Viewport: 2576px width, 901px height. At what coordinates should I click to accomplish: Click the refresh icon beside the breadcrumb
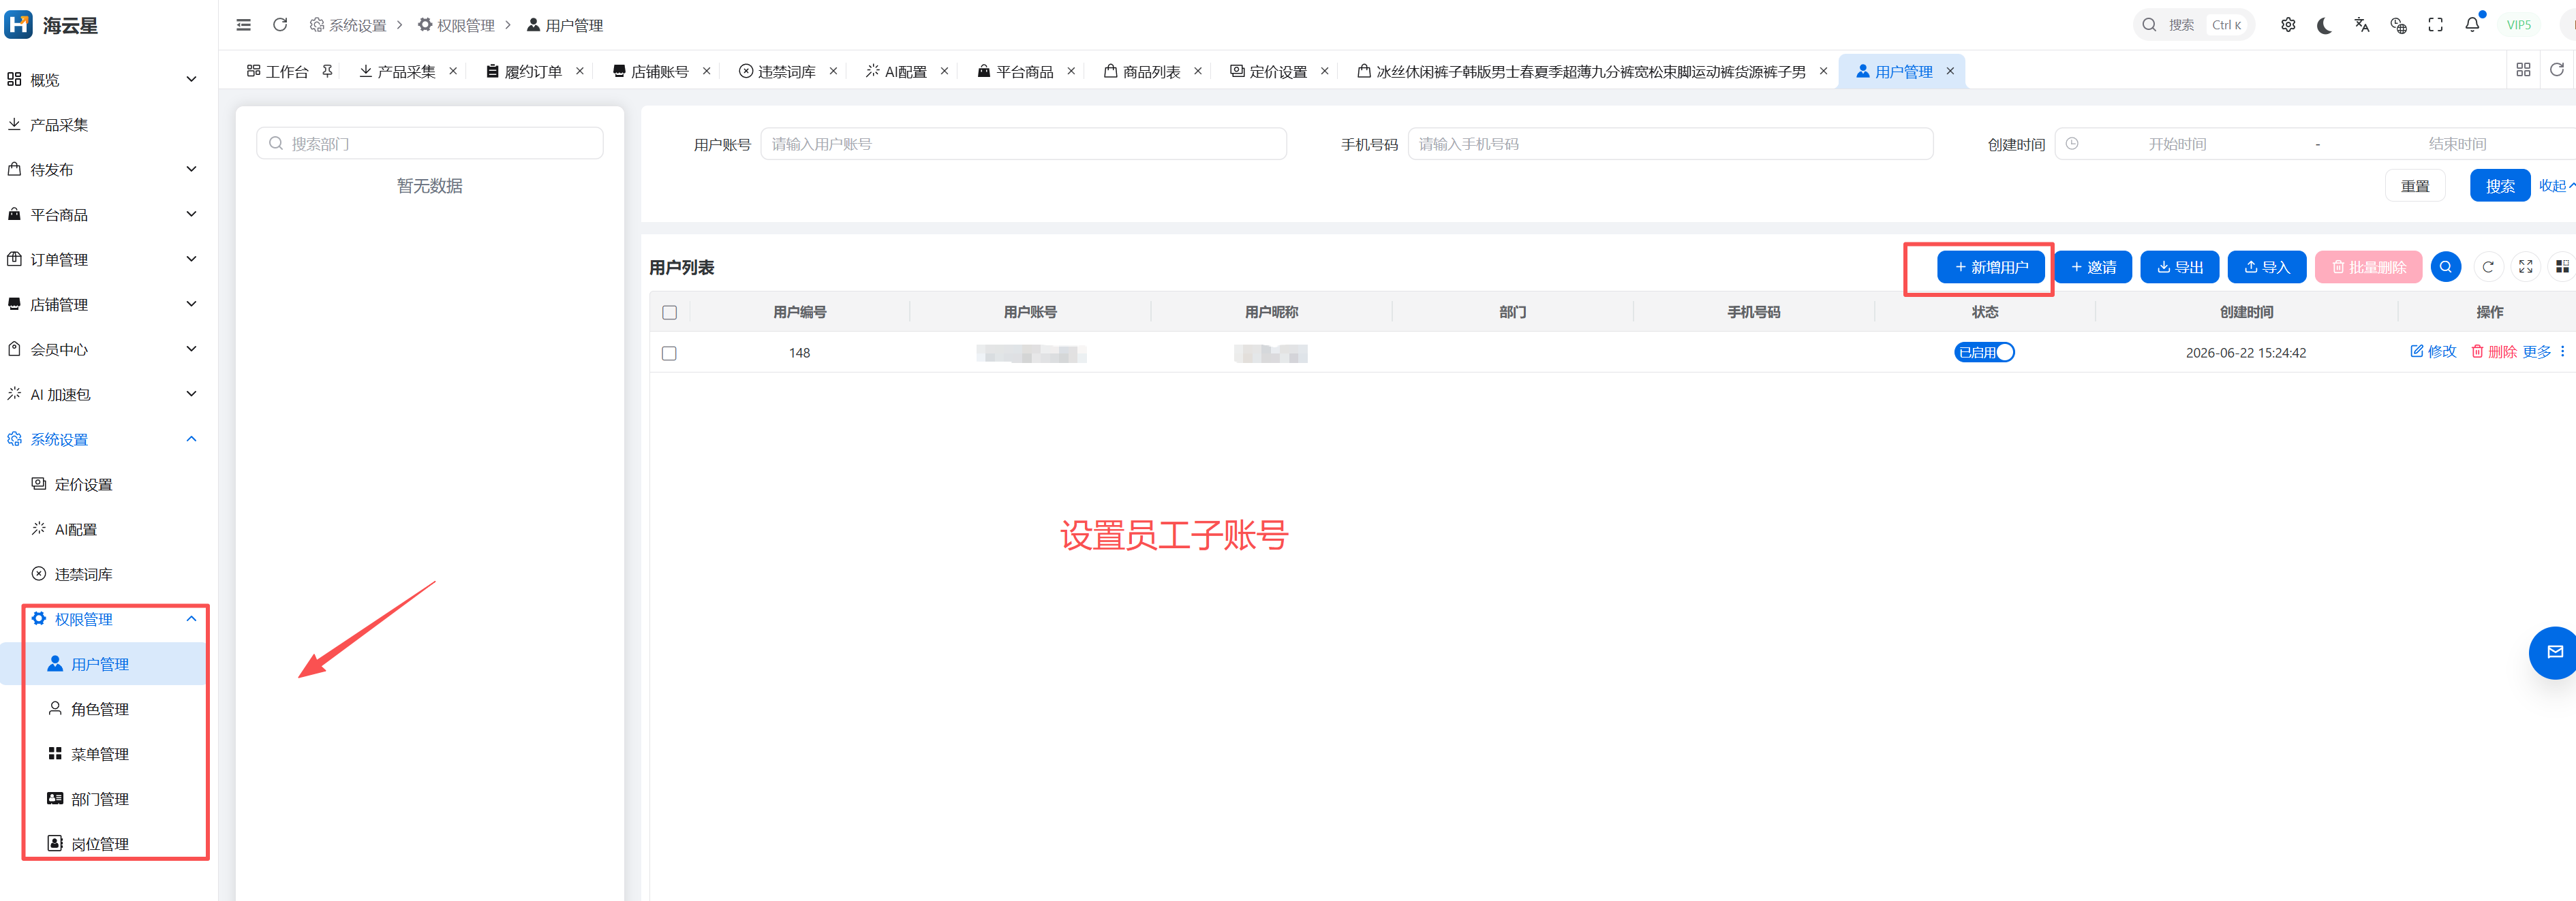280,25
